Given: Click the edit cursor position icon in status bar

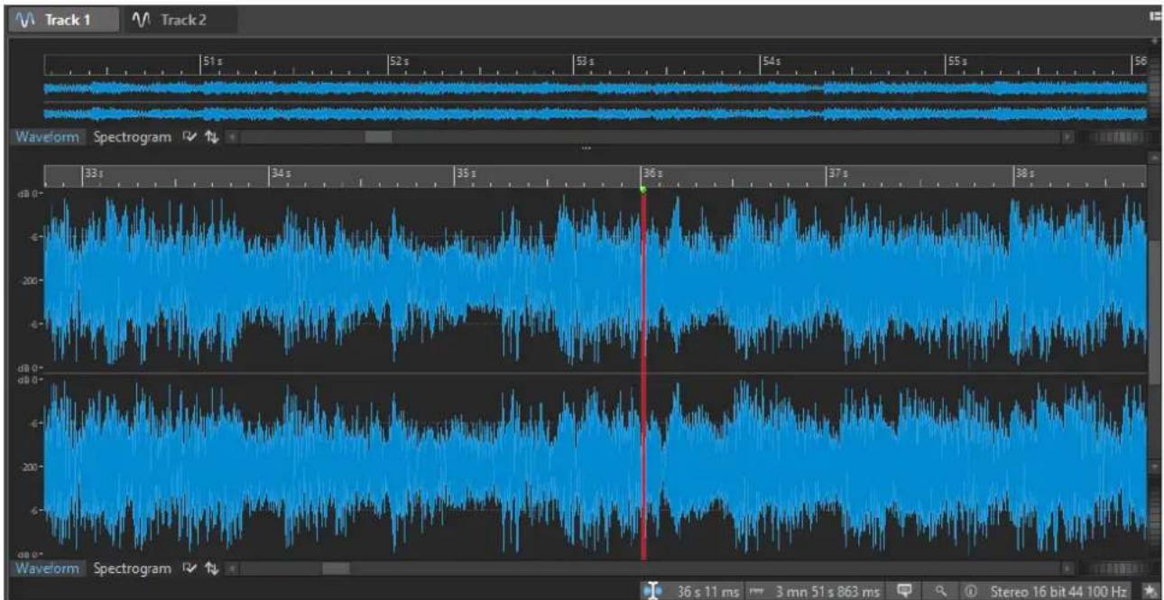Looking at the screenshot, I should 652,591.
